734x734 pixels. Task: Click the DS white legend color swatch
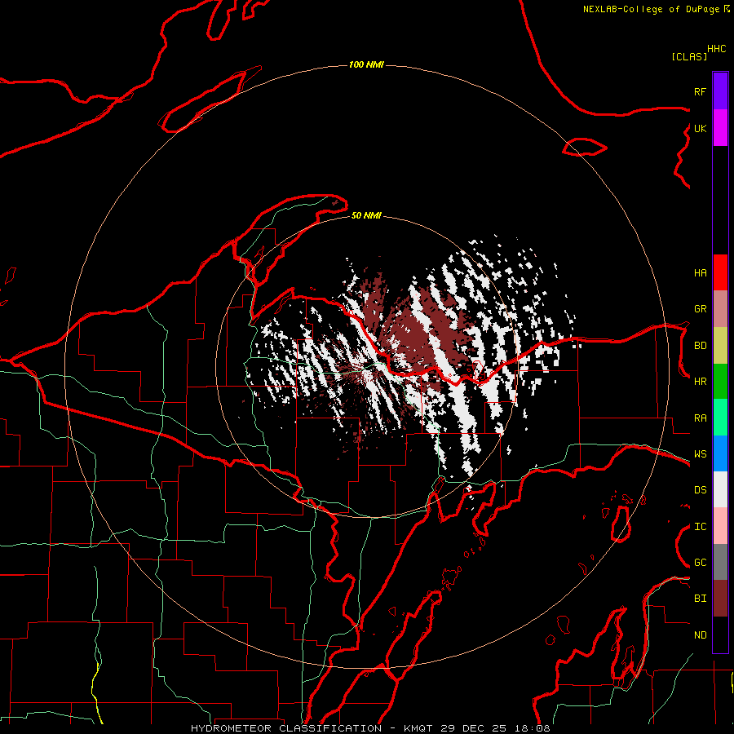[720, 489]
